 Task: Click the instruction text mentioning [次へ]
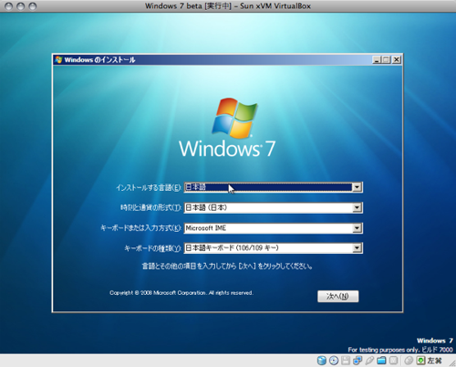(x=227, y=267)
